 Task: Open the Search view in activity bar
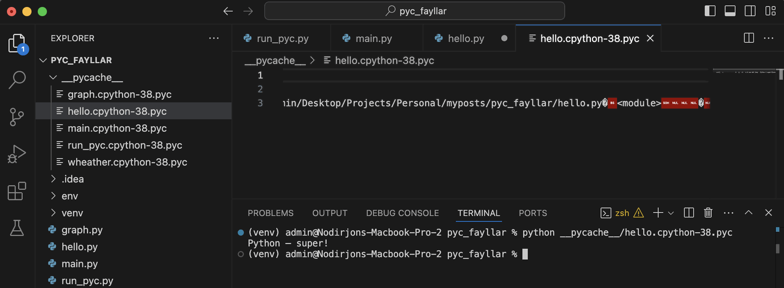(17, 80)
